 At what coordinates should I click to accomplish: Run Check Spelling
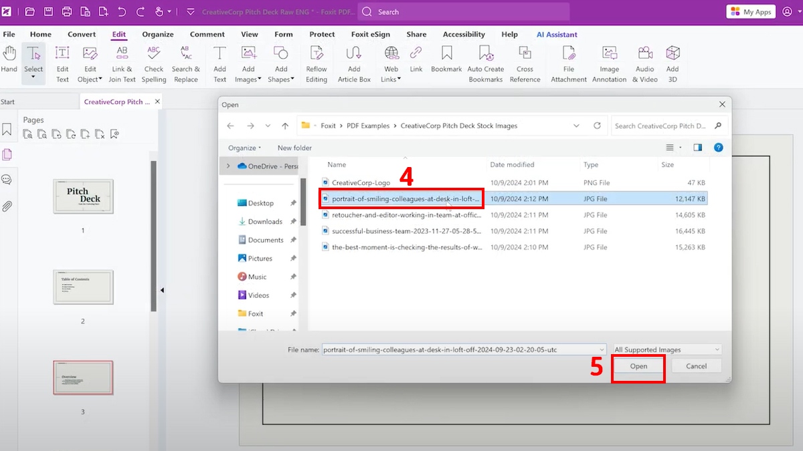click(154, 65)
